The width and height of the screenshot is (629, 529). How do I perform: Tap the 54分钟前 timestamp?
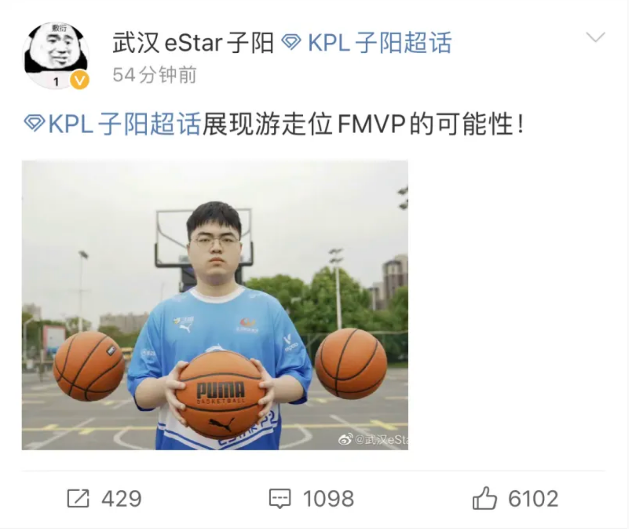click(x=154, y=75)
